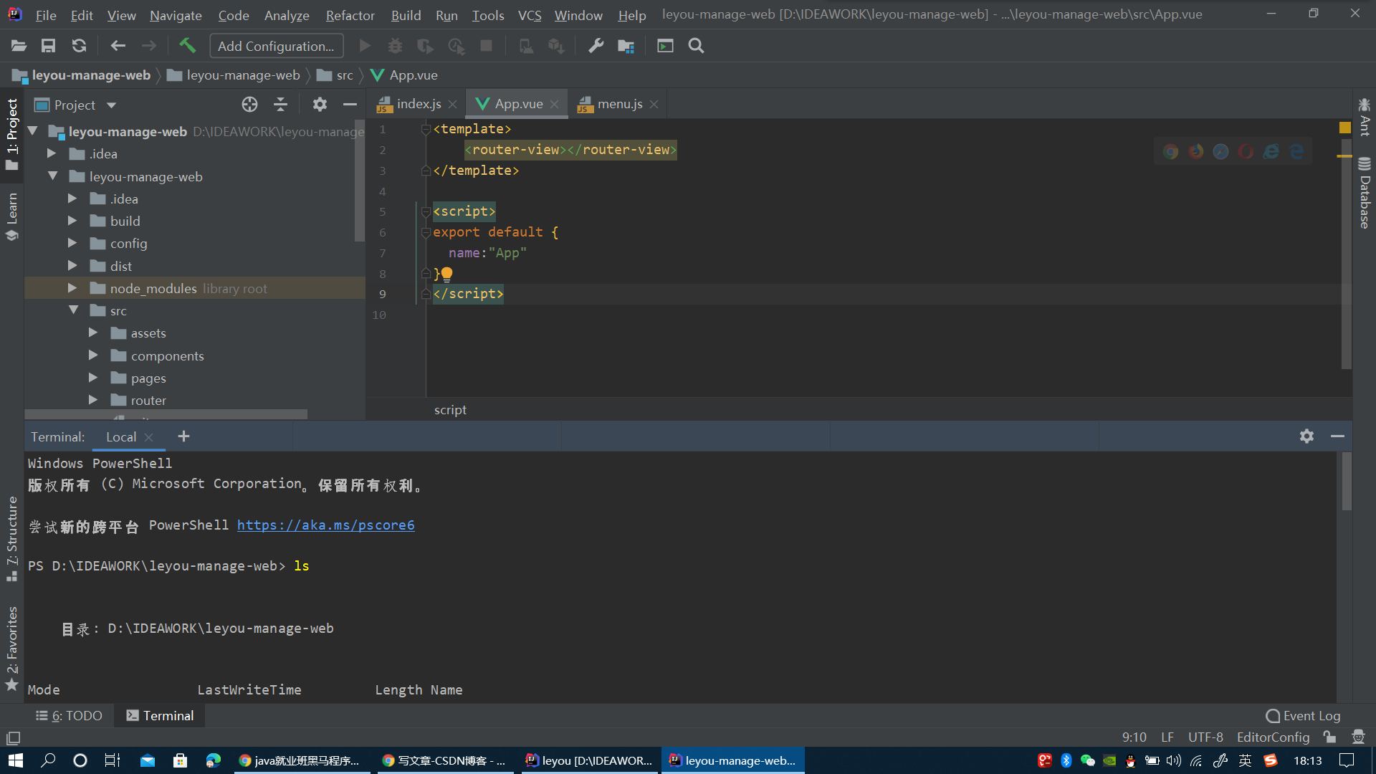
Task: Open the Database side panel
Action: point(1365,193)
